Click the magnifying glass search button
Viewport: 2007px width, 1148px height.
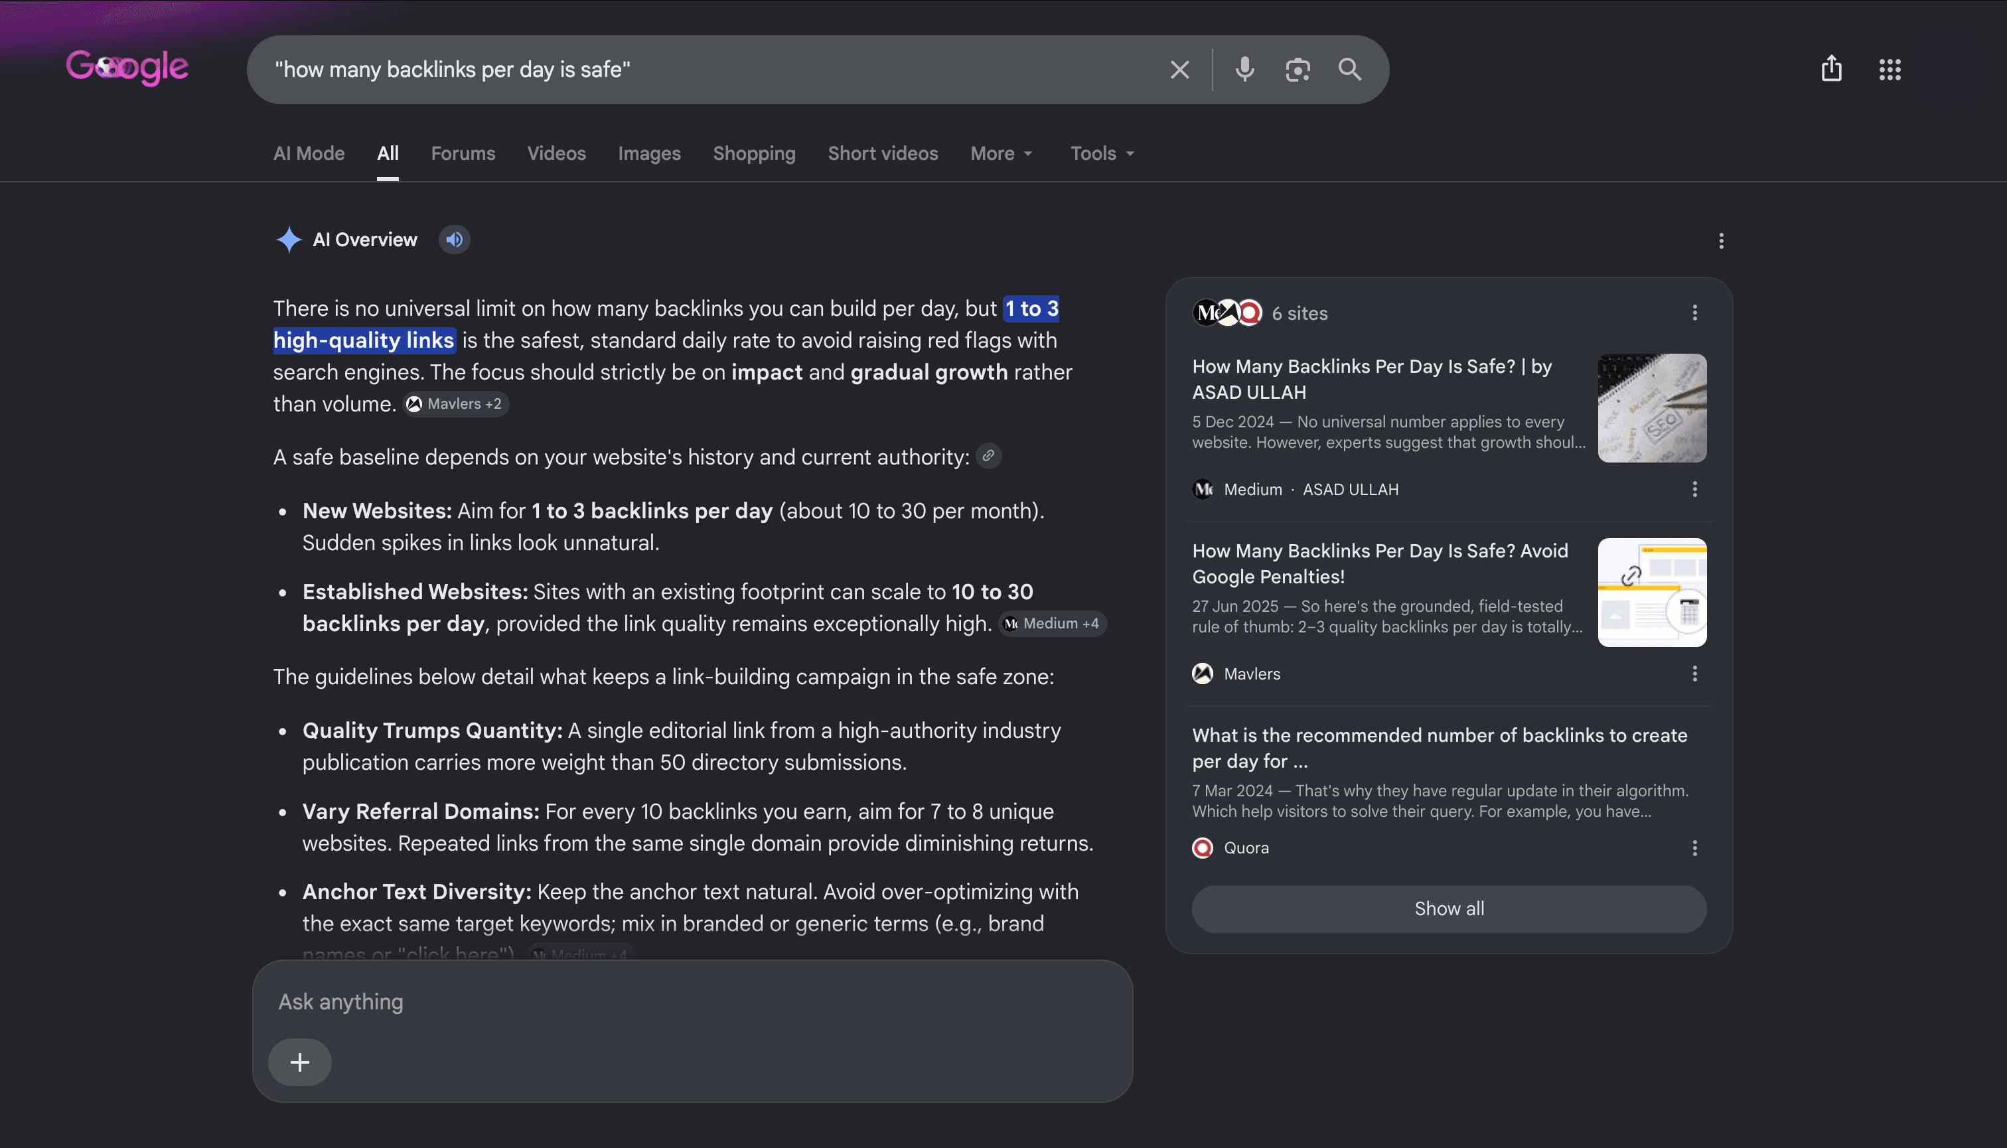pos(1350,70)
